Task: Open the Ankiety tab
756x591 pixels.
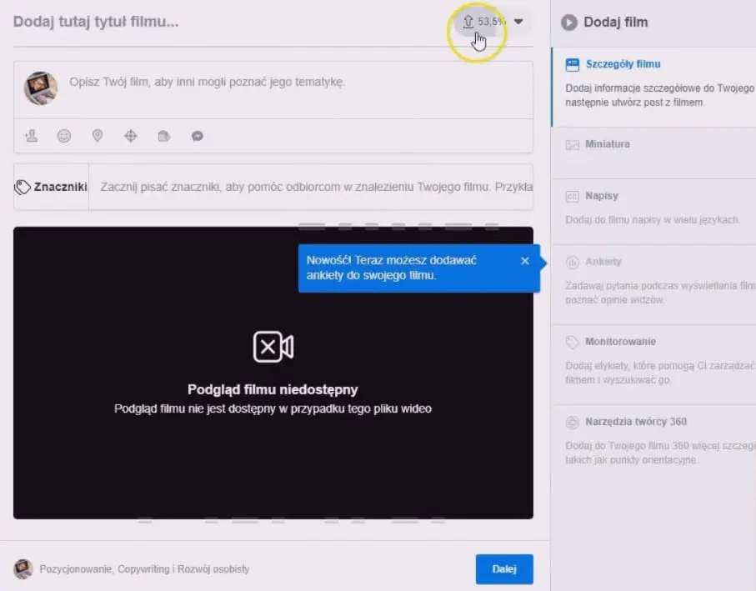Action: click(x=653, y=285)
